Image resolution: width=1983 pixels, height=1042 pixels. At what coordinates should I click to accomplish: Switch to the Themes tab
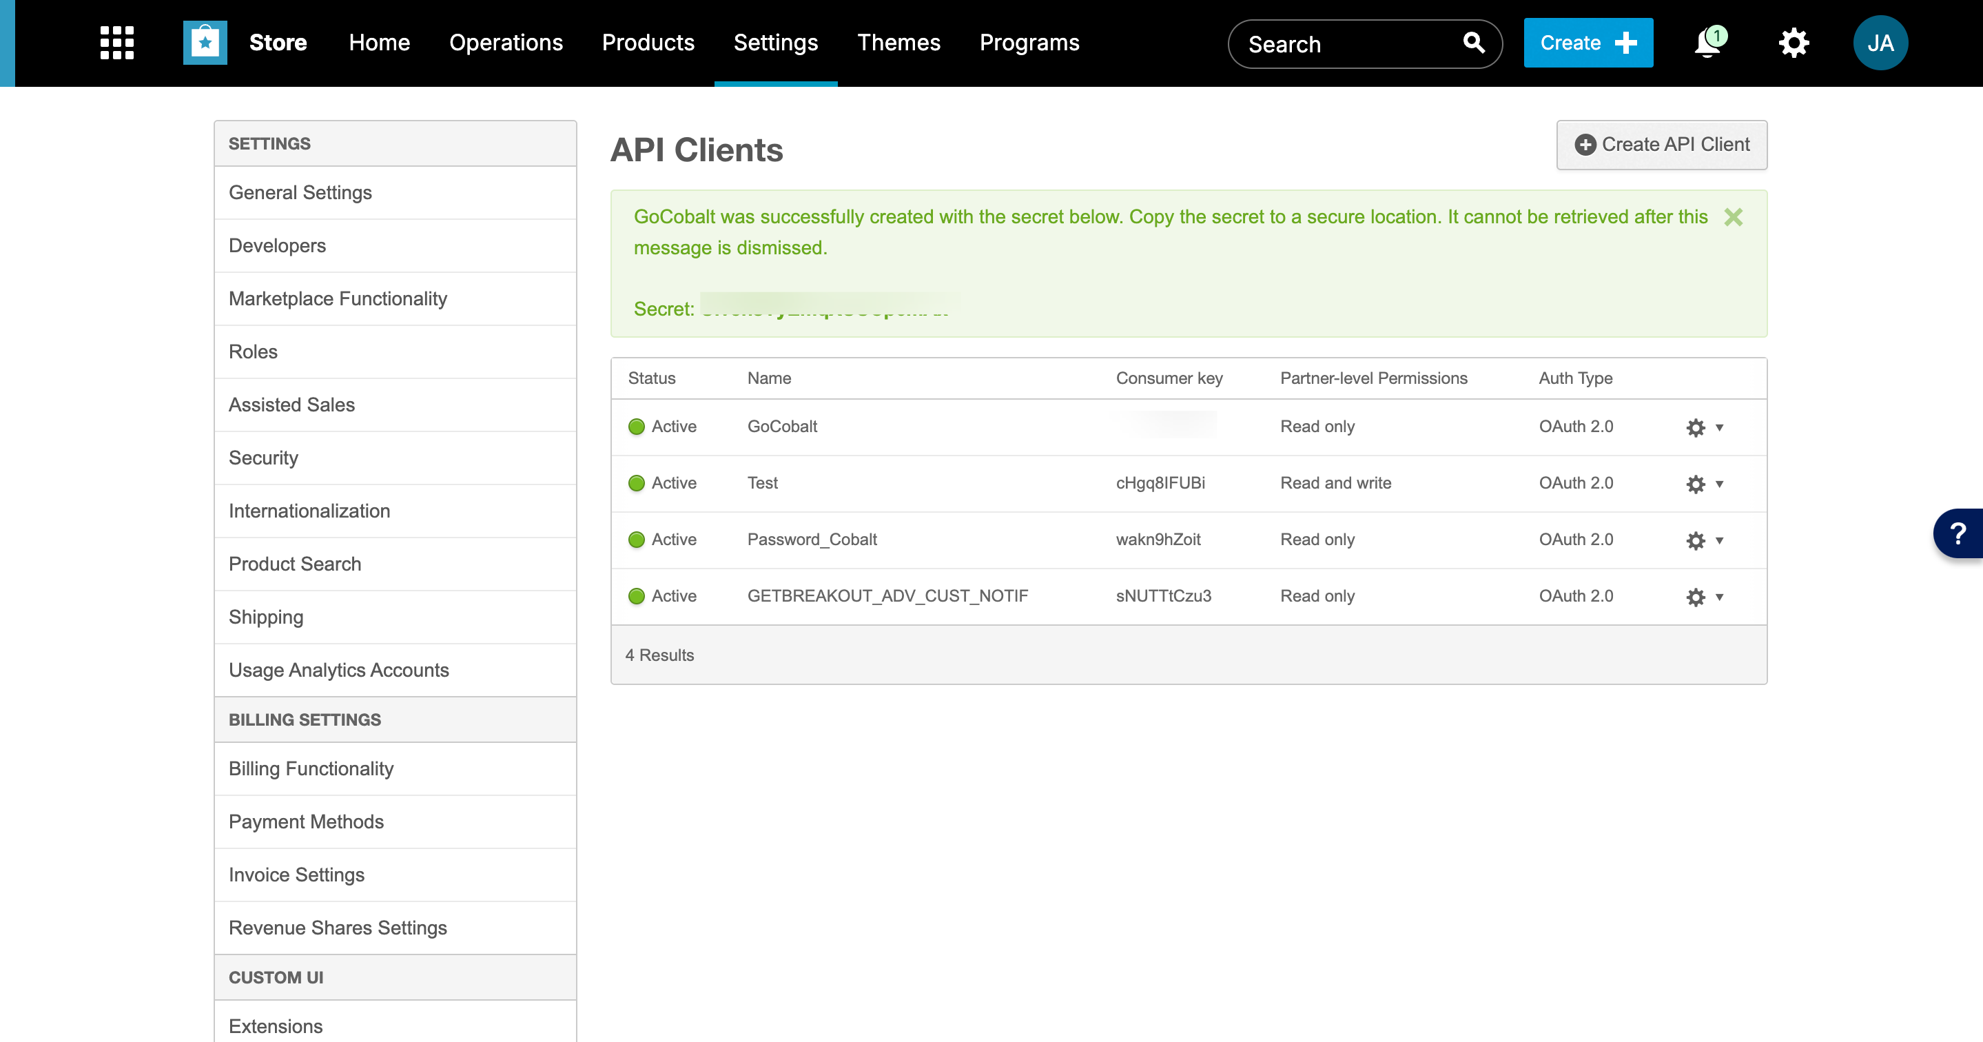click(x=898, y=42)
